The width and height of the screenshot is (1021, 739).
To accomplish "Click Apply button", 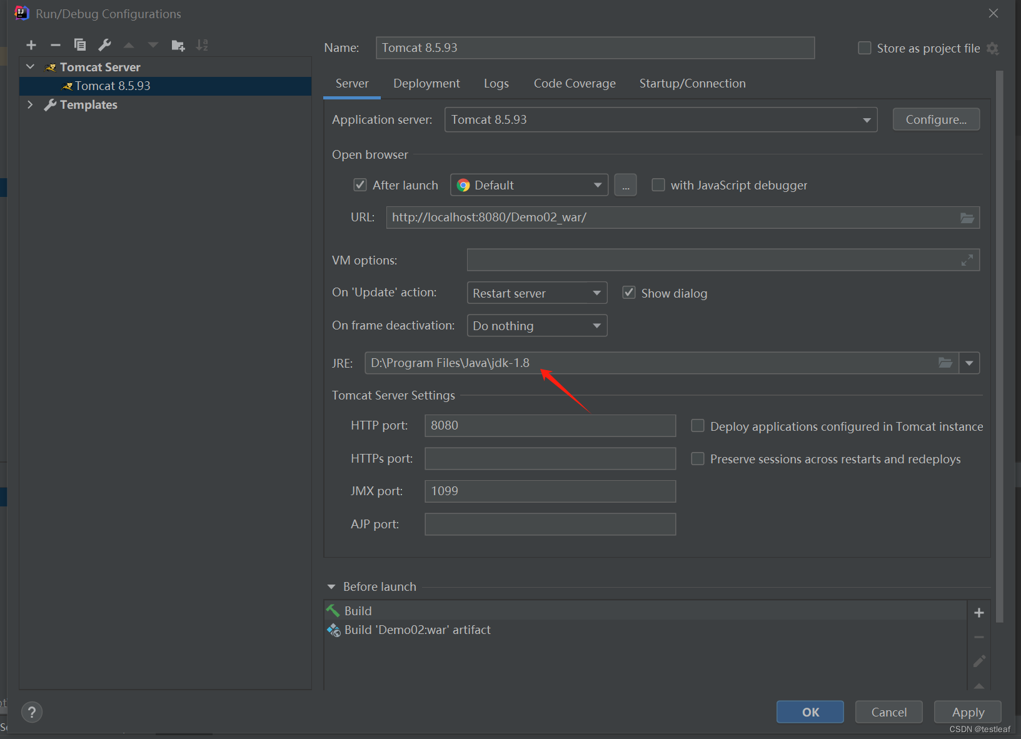I will 968,711.
